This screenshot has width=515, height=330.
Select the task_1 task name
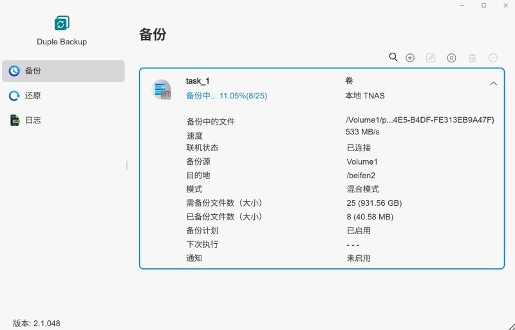coord(198,81)
